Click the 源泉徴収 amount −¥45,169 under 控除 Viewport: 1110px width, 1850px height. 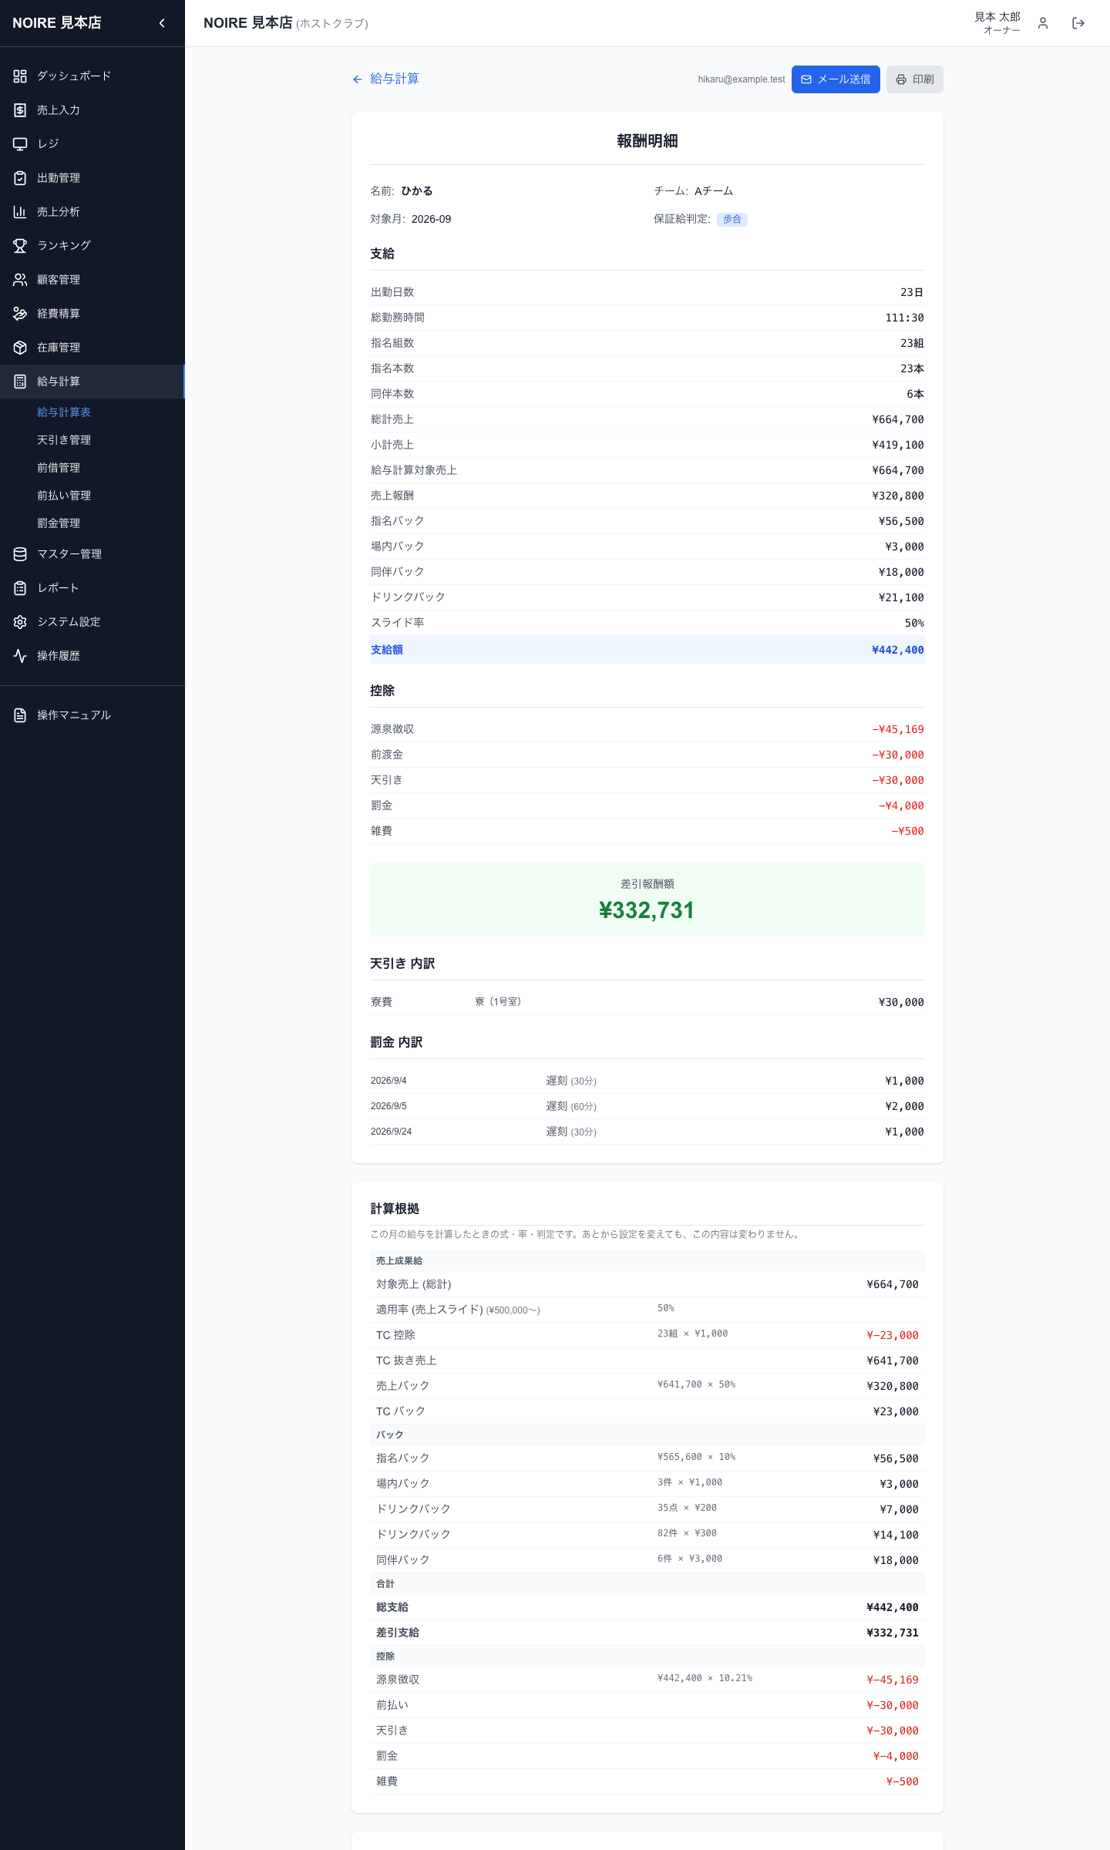click(x=898, y=729)
